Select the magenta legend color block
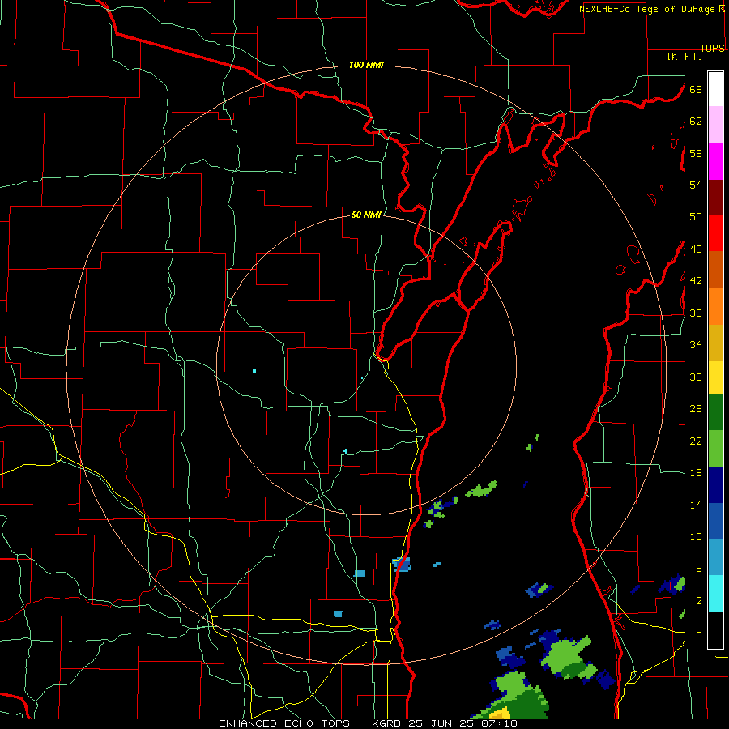 point(715,161)
